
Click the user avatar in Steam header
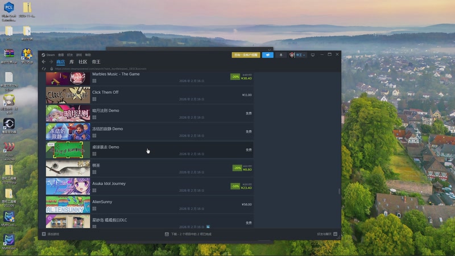point(292,55)
